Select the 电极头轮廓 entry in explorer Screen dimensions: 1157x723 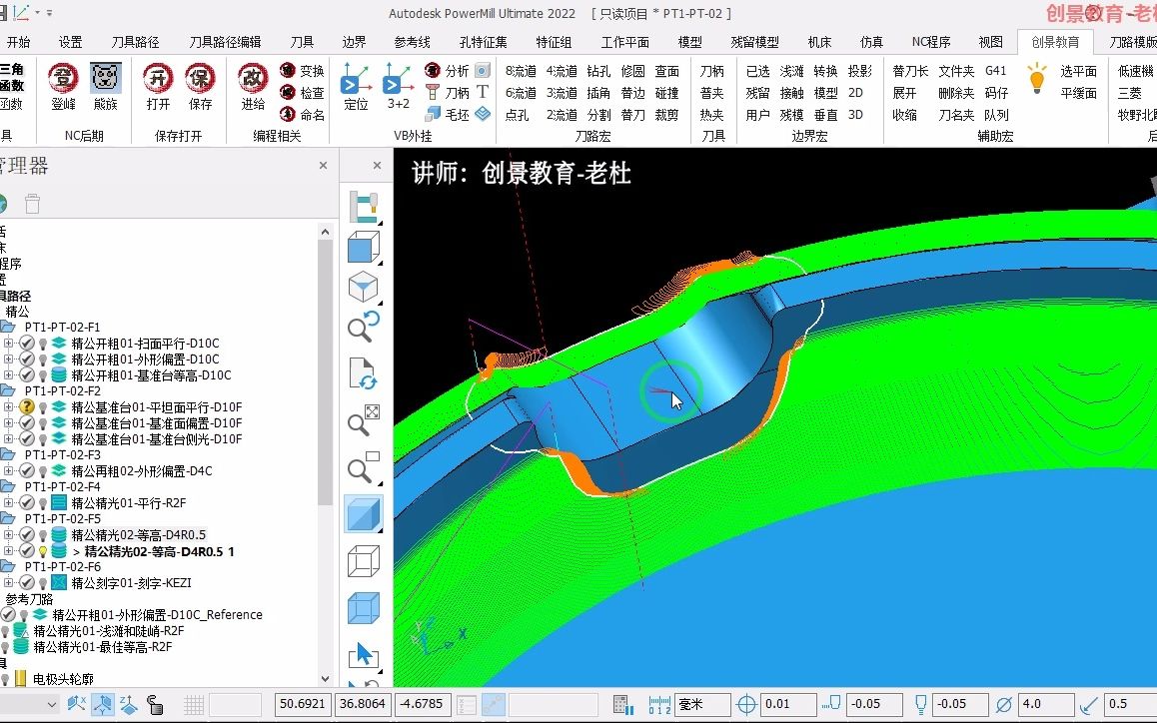pyautogui.click(x=63, y=679)
